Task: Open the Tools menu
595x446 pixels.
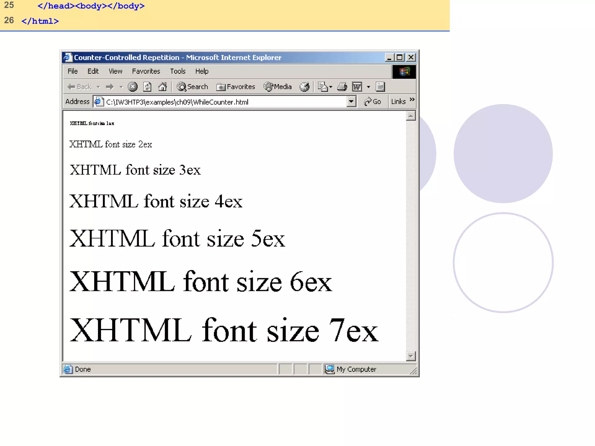Action: tap(178, 71)
